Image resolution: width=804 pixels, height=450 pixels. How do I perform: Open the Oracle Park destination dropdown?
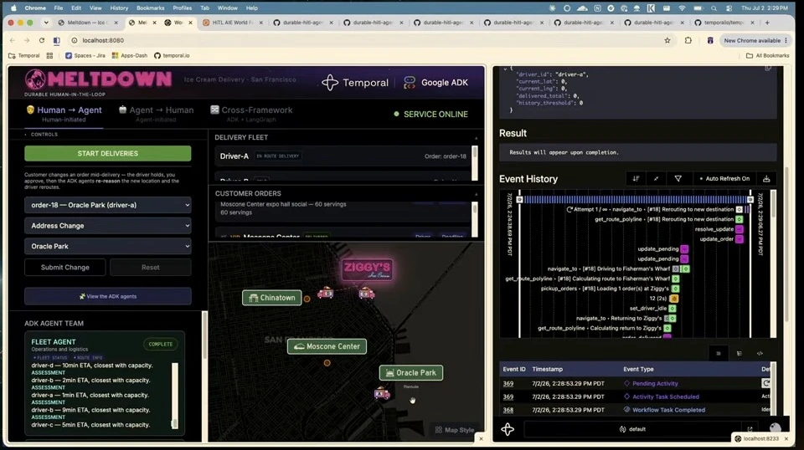108,246
